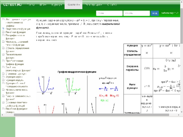
Task: Click the Нули функции table cell
Action: (132, 86)
